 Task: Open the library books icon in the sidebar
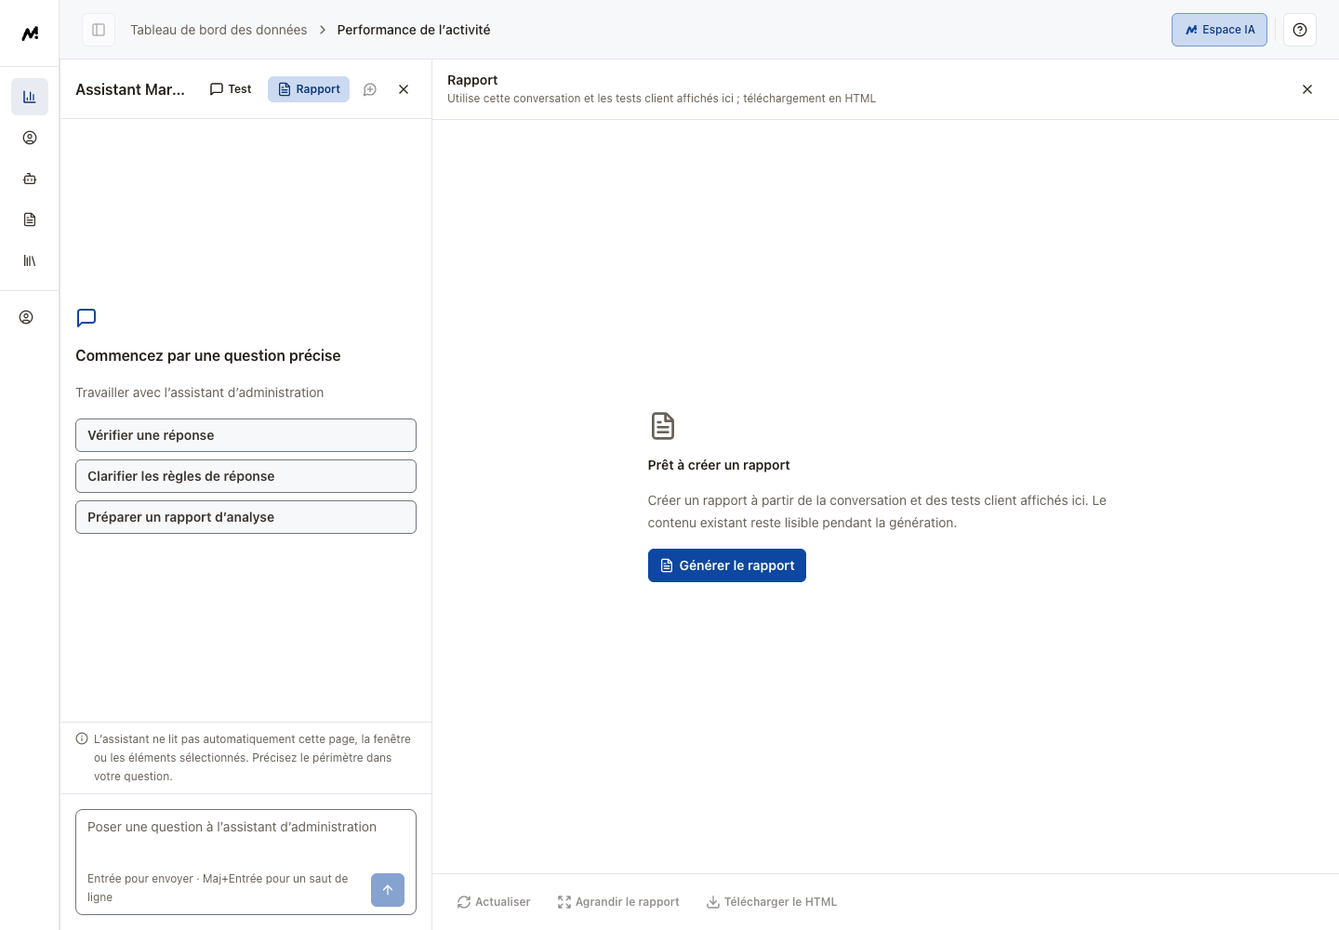coord(30,260)
